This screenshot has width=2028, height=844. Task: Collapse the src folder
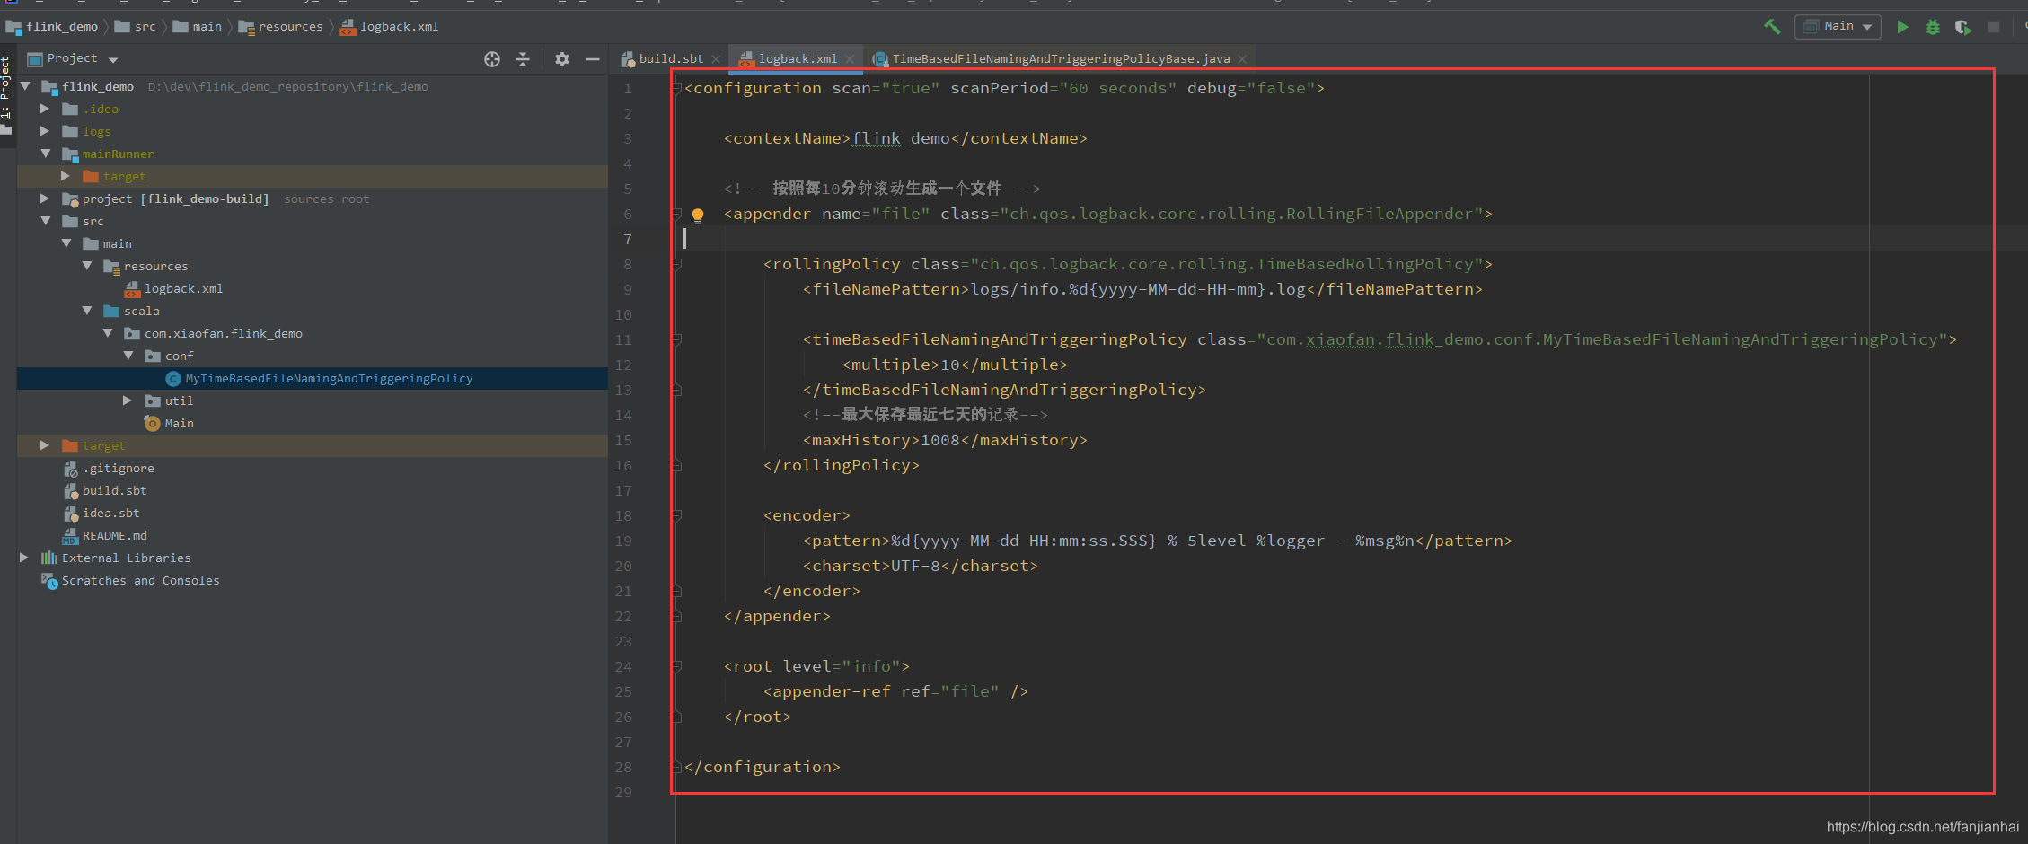click(45, 221)
